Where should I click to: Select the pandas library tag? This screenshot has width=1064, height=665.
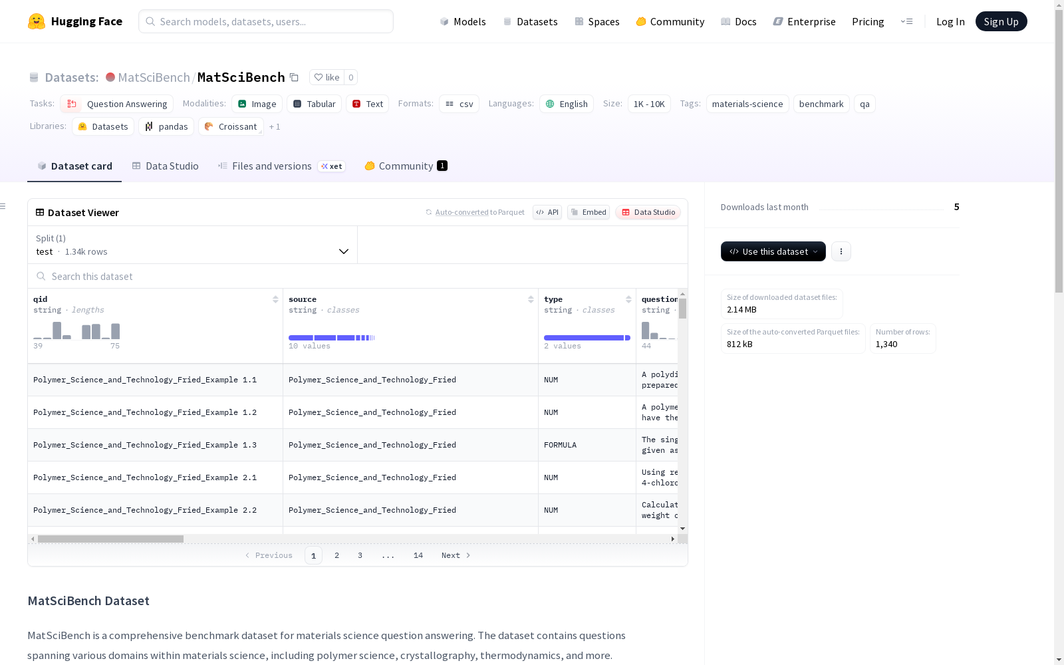click(x=166, y=126)
